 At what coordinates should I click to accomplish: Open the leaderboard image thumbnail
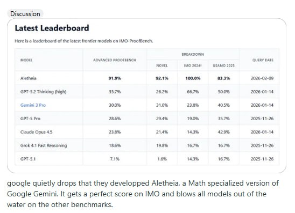click(146, 96)
